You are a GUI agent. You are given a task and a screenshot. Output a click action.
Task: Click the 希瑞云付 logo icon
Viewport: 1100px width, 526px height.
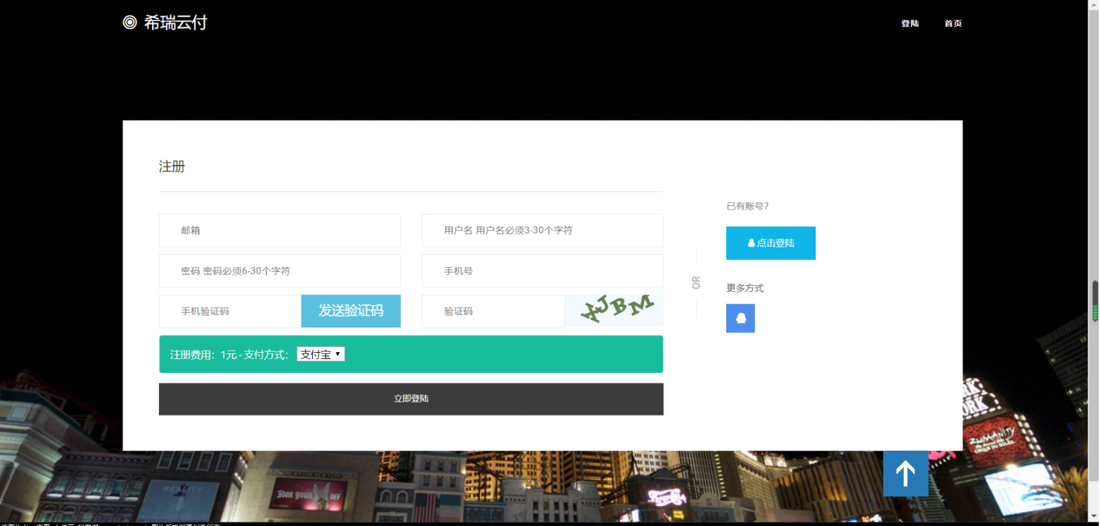pos(129,23)
